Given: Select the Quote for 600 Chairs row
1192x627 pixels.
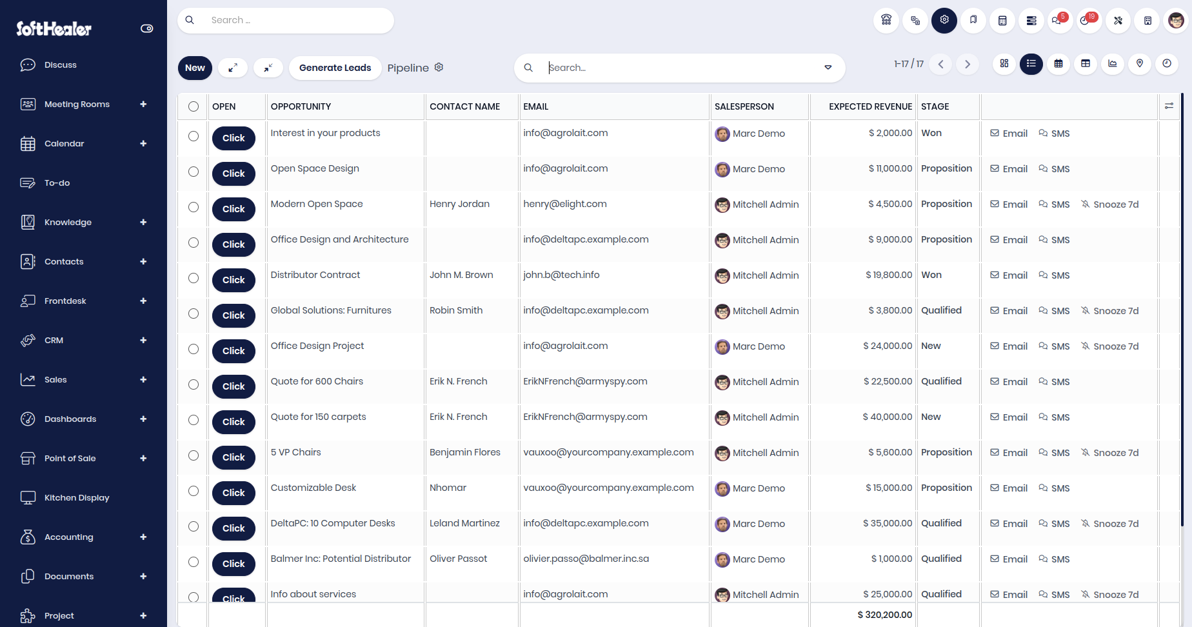Looking at the screenshot, I should click(x=194, y=384).
